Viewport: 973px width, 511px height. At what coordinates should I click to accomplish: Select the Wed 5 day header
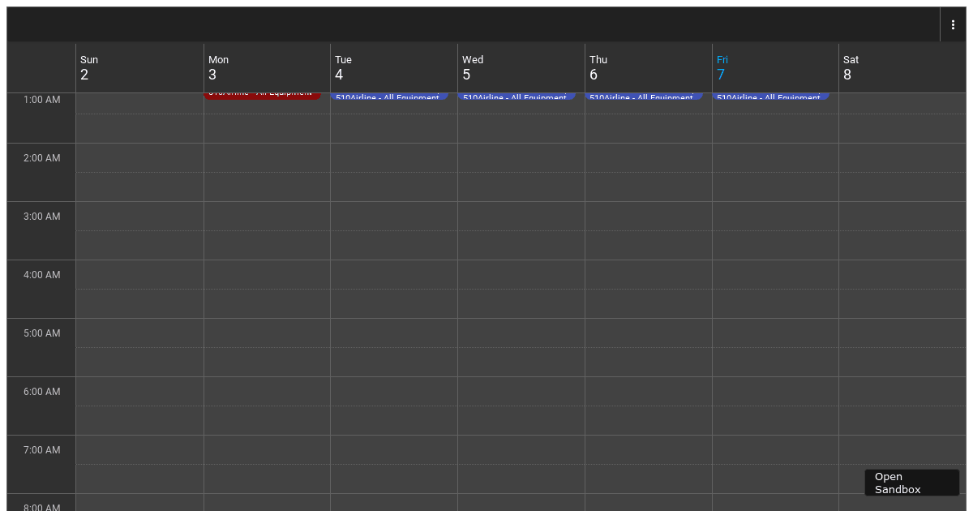point(519,67)
